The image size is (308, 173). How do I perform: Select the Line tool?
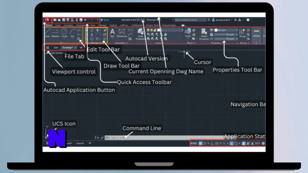pyautogui.click(x=47, y=33)
